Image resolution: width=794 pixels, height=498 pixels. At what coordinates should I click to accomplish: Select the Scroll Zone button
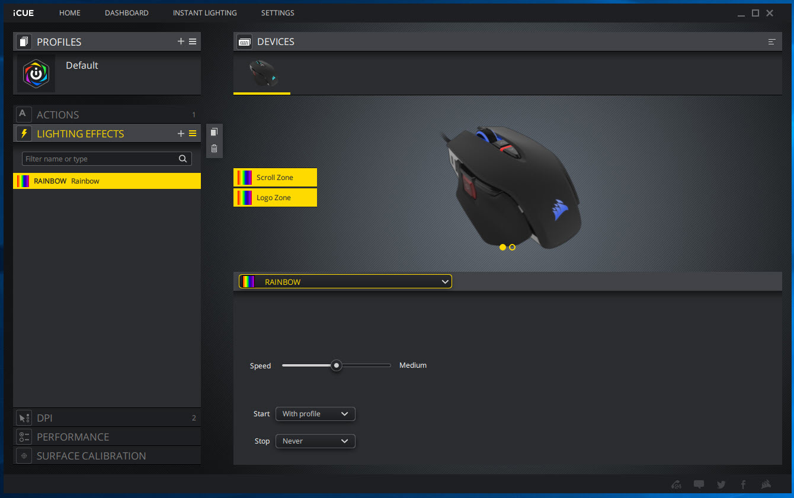[275, 177]
